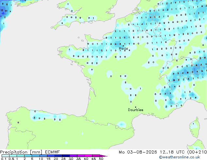Select the Dourbies dot marker on map
The width and height of the screenshot is (207, 160).
click(x=135, y=107)
